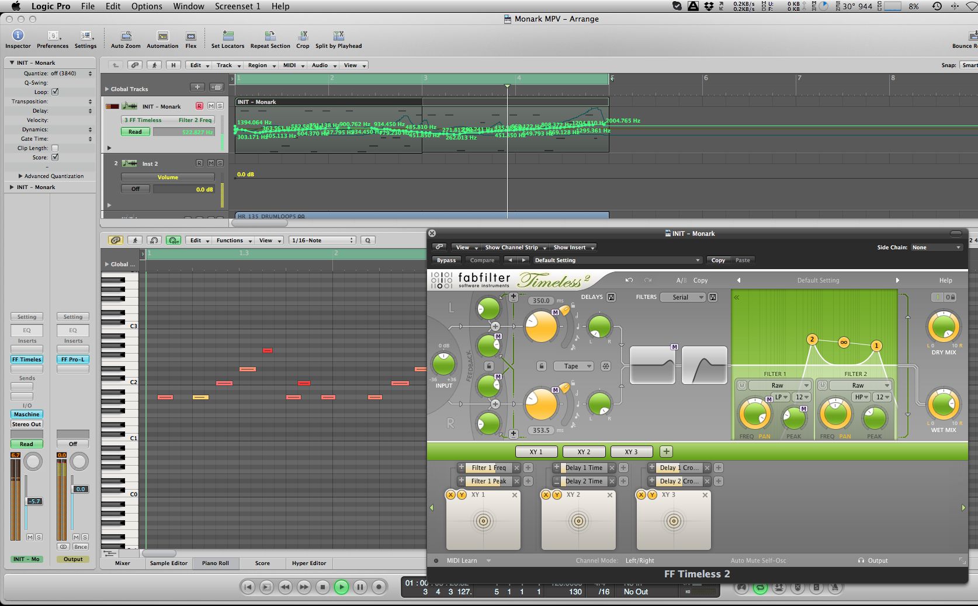This screenshot has width=978, height=606.
Task: Click the 350.0 ms delay time field
Action: coord(541,301)
